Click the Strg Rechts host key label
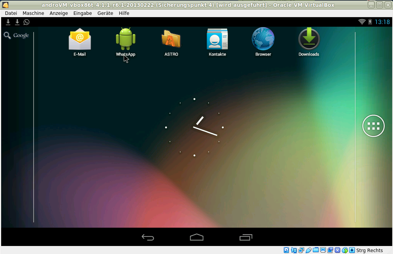This screenshot has width=393, height=254. 369,250
